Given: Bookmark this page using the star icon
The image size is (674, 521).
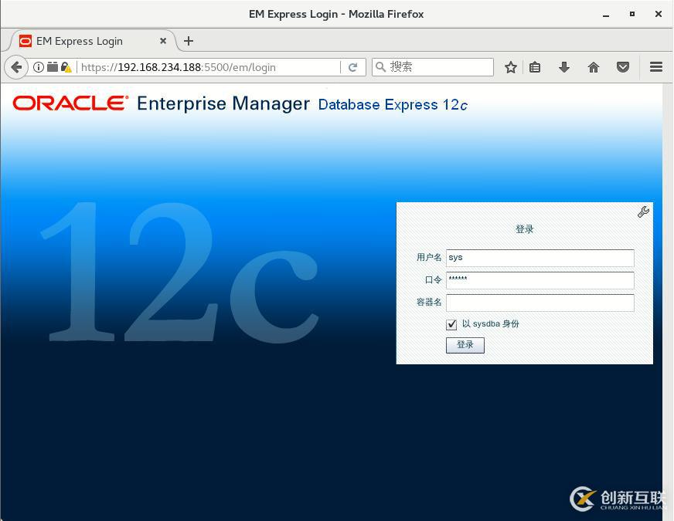Looking at the screenshot, I should [510, 67].
